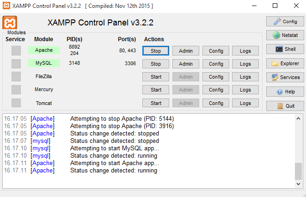Image resolution: width=306 pixels, height=197 pixels.
Task: Open Config menu for Apache module
Action: (216, 51)
